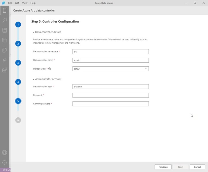Open the View menu
This screenshot has width=208, height=172.
tap(25, 3)
